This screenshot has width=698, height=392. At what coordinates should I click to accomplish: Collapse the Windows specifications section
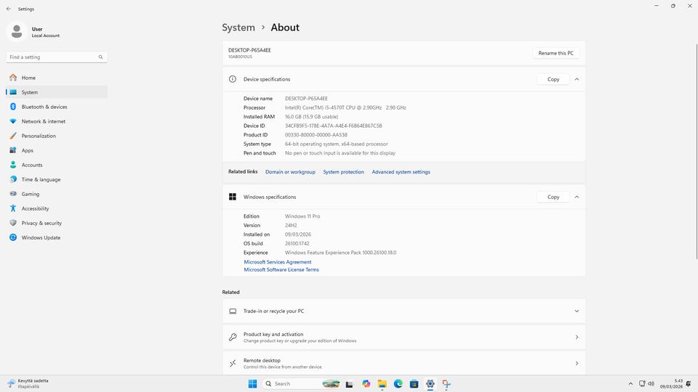click(x=577, y=197)
